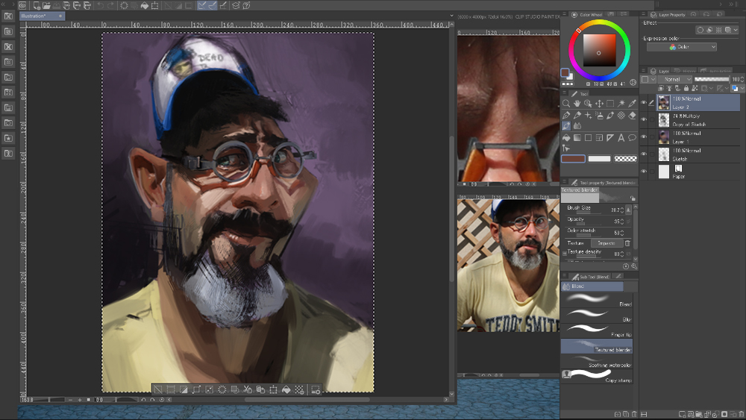
Task: Click the delete texture trash icon
Action: (627, 243)
